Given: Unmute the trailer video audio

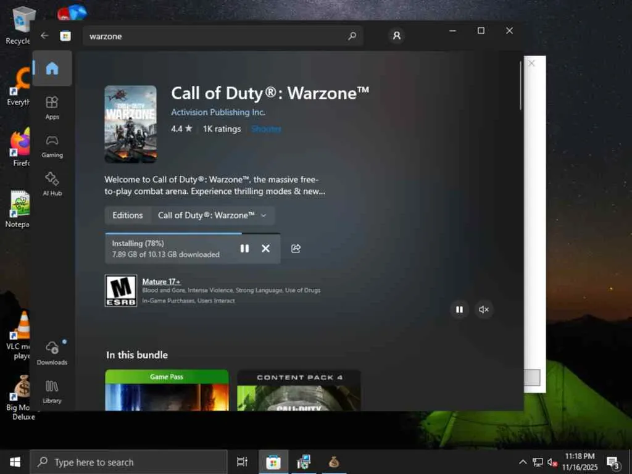Looking at the screenshot, I should point(484,309).
